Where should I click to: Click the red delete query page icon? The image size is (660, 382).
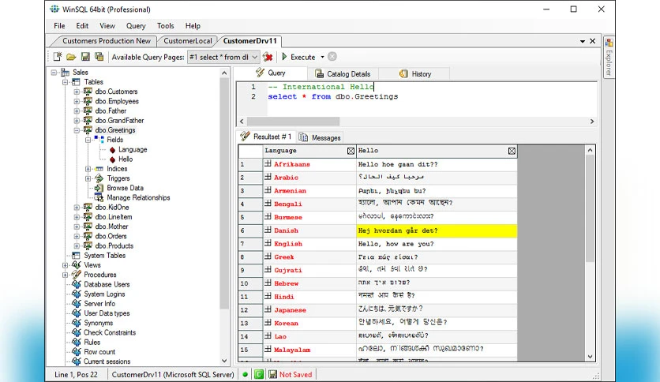(x=268, y=57)
